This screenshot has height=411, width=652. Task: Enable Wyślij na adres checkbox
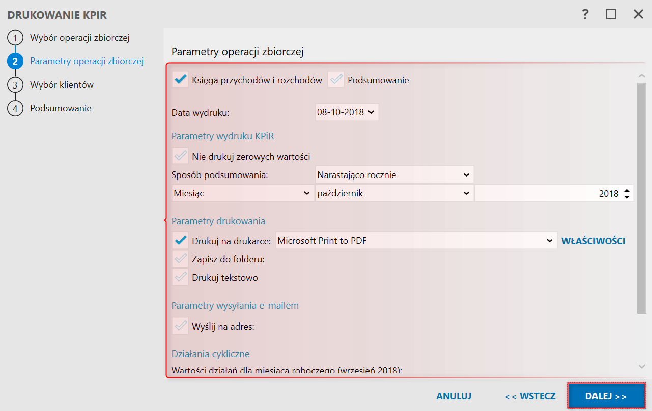pyautogui.click(x=180, y=326)
